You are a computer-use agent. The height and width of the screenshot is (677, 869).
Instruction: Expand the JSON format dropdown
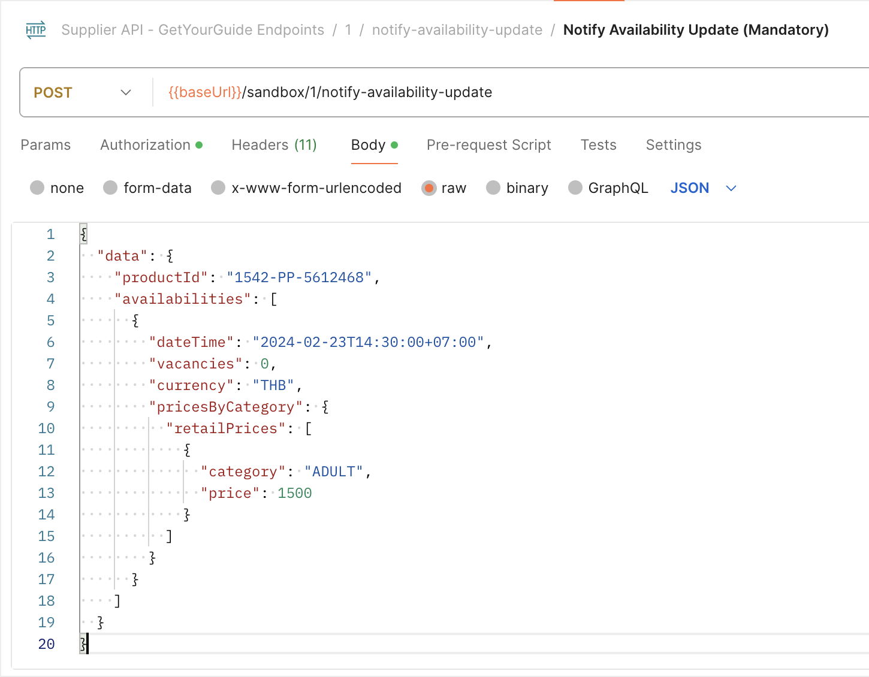coord(703,188)
